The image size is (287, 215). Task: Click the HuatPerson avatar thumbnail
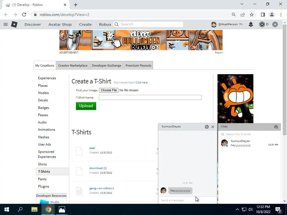214,24
